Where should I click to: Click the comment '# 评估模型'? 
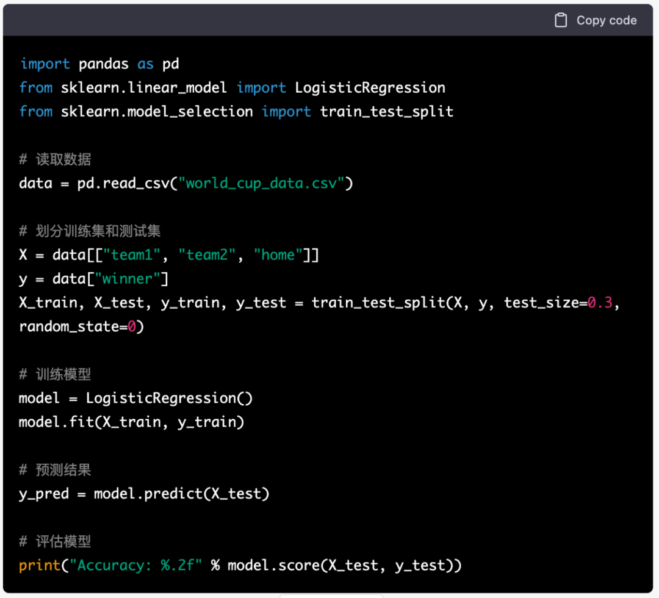coord(55,541)
